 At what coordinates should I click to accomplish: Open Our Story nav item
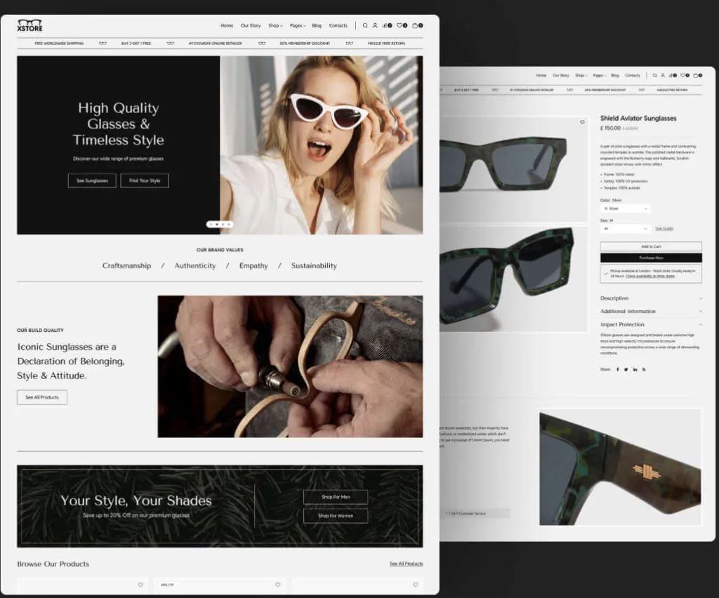click(251, 26)
